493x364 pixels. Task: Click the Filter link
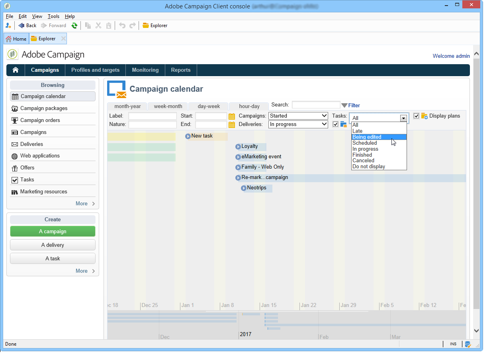pyautogui.click(x=354, y=106)
